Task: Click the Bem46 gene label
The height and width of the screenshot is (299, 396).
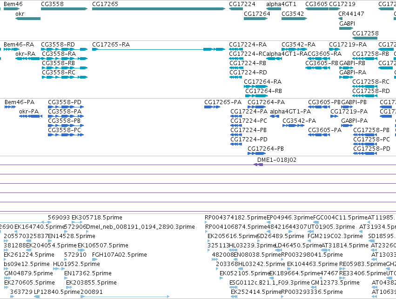Action: (13, 4)
